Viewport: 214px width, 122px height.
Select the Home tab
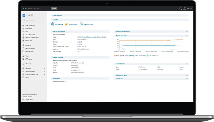tap(54, 9)
